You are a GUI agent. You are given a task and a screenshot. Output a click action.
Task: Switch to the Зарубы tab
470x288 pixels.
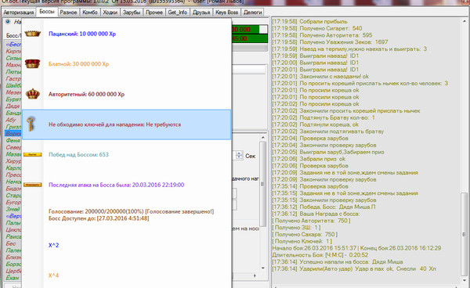point(132,13)
